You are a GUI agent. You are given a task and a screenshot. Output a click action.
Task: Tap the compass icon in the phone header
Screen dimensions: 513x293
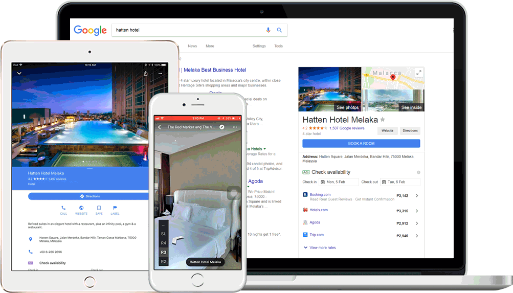click(222, 127)
